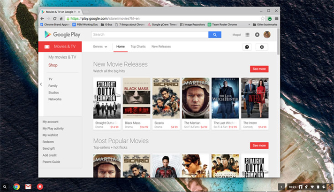Open My wishlist

pos(50,135)
